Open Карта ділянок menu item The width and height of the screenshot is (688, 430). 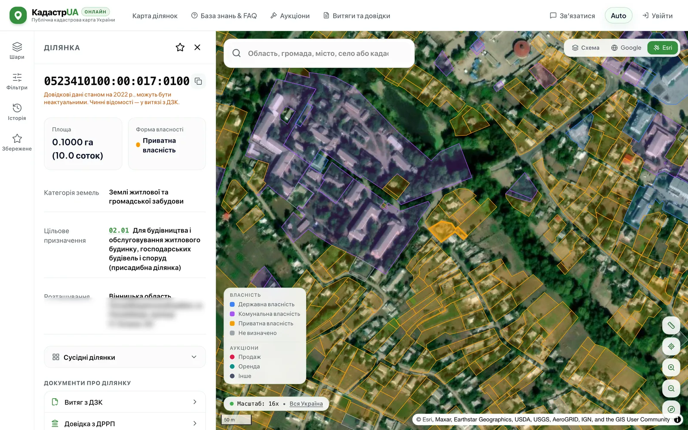pyautogui.click(x=155, y=16)
